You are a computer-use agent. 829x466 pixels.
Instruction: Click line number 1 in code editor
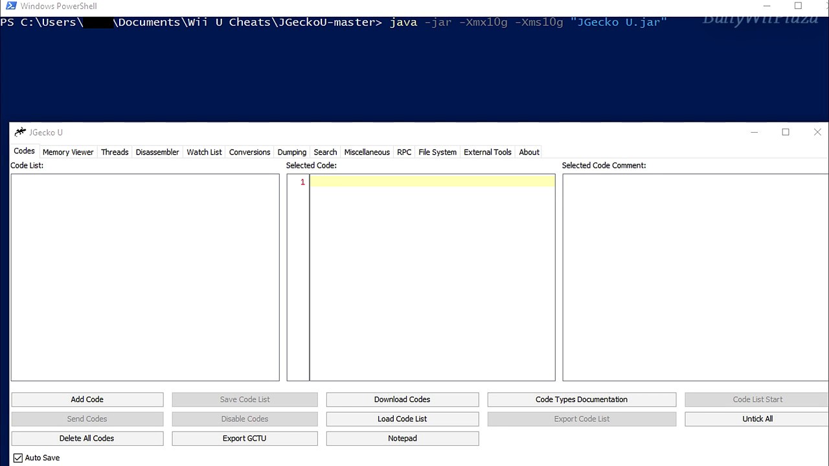coord(302,182)
